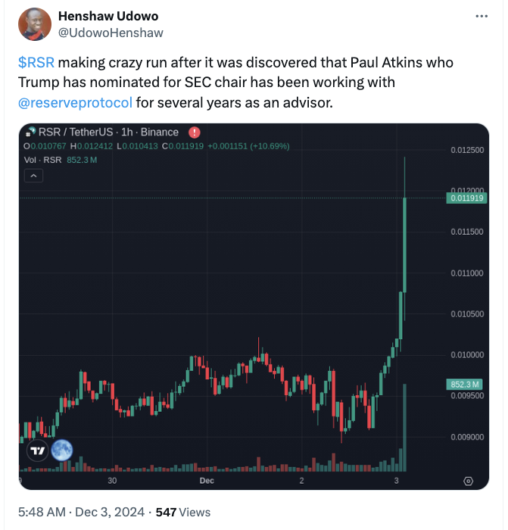Image resolution: width=508 pixels, height=530 pixels.
Task: Click the 0.011919 current price label
Action: pos(466,198)
